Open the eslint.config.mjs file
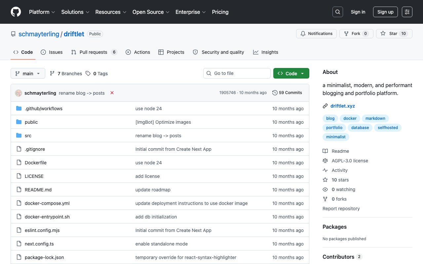Screen dimensions: 423x264 tap(42, 230)
